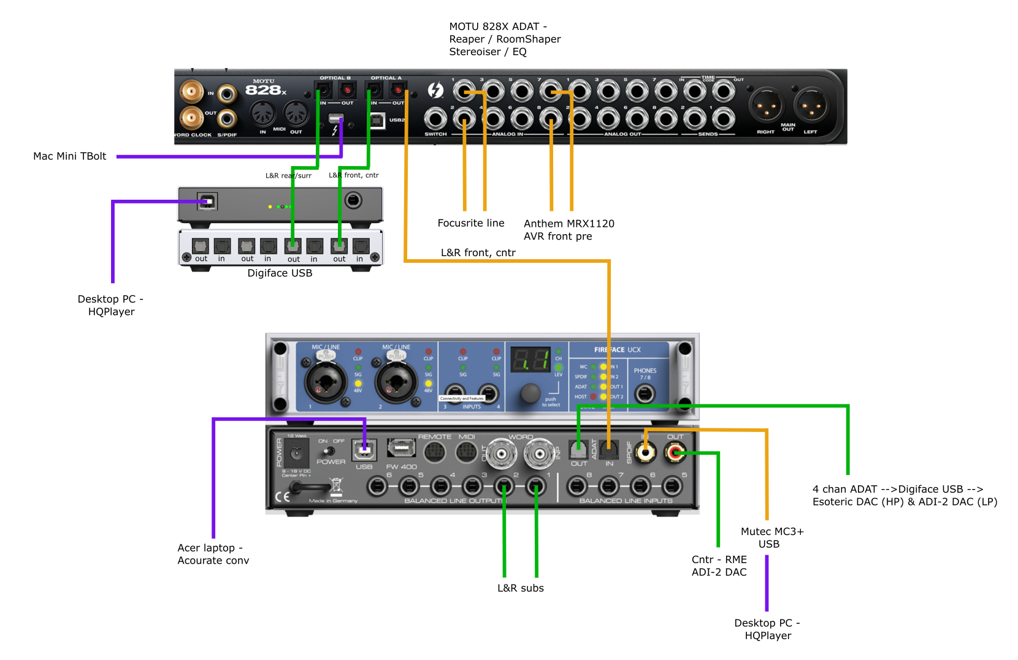The height and width of the screenshot is (660, 1018).
Task: Click the Fireface UCX REMOTE socket
Action: tap(435, 452)
